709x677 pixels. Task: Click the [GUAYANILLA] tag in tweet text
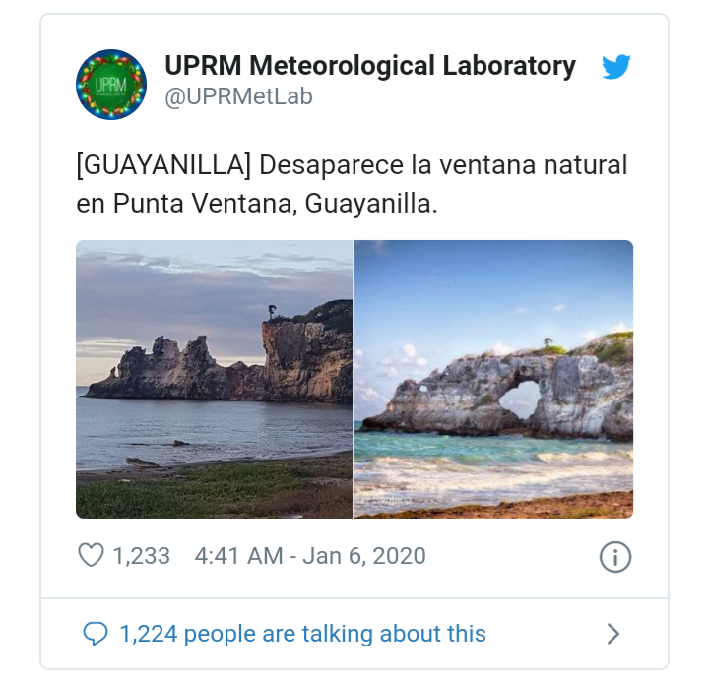(x=161, y=165)
